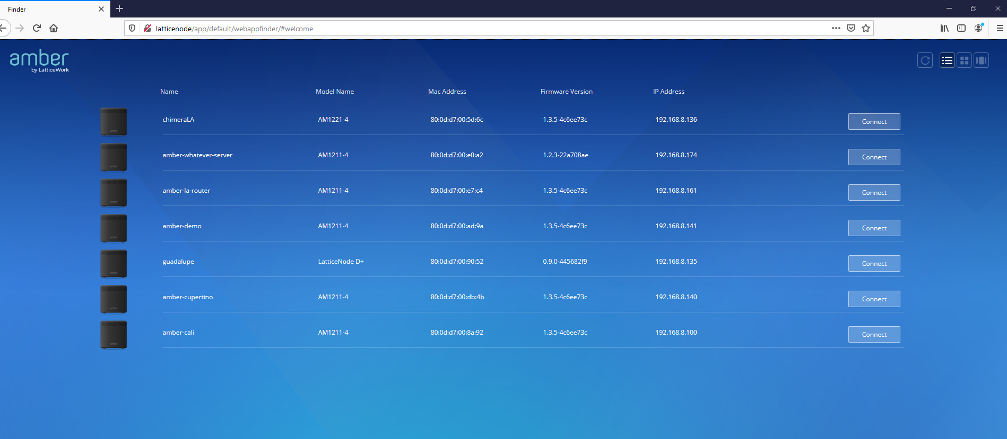Image resolution: width=1007 pixels, height=439 pixels.
Task: Click model name LatticeNode D+
Action: 341,262
